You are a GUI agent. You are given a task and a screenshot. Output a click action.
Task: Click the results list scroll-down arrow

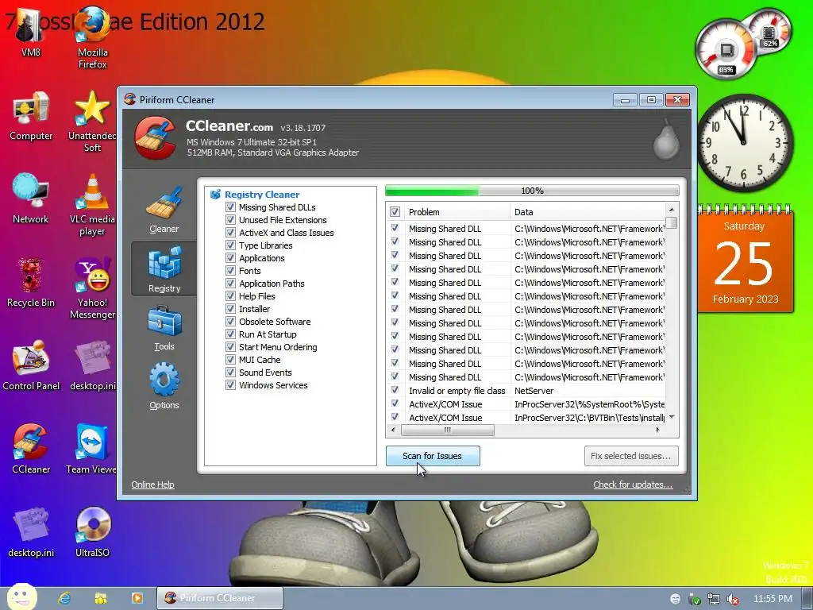click(672, 417)
